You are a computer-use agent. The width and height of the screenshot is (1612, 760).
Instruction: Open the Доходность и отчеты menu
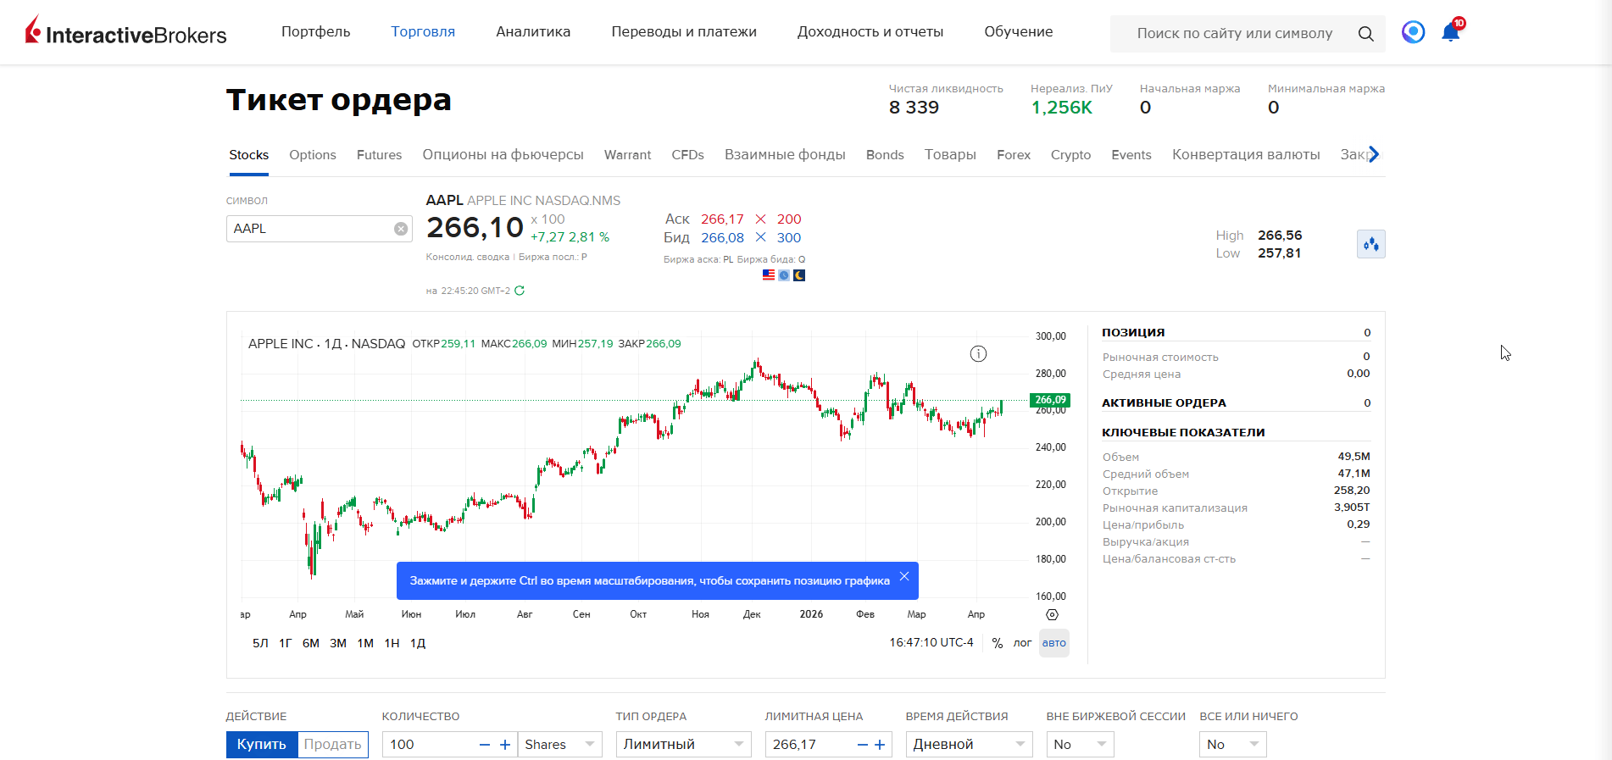(870, 32)
